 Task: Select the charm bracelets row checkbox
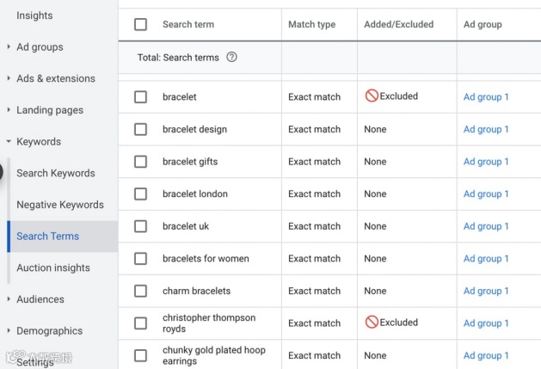(140, 291)
